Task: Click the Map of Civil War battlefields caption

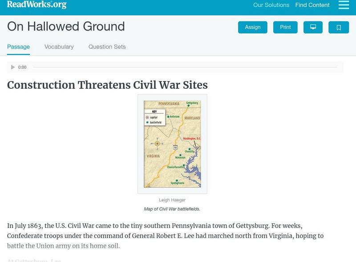Action: pyautogui.click(x=172, y=209)
